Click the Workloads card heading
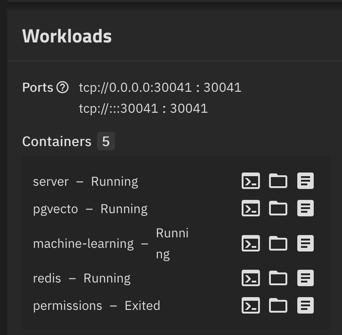342x335 pixels. pos(67,36)
